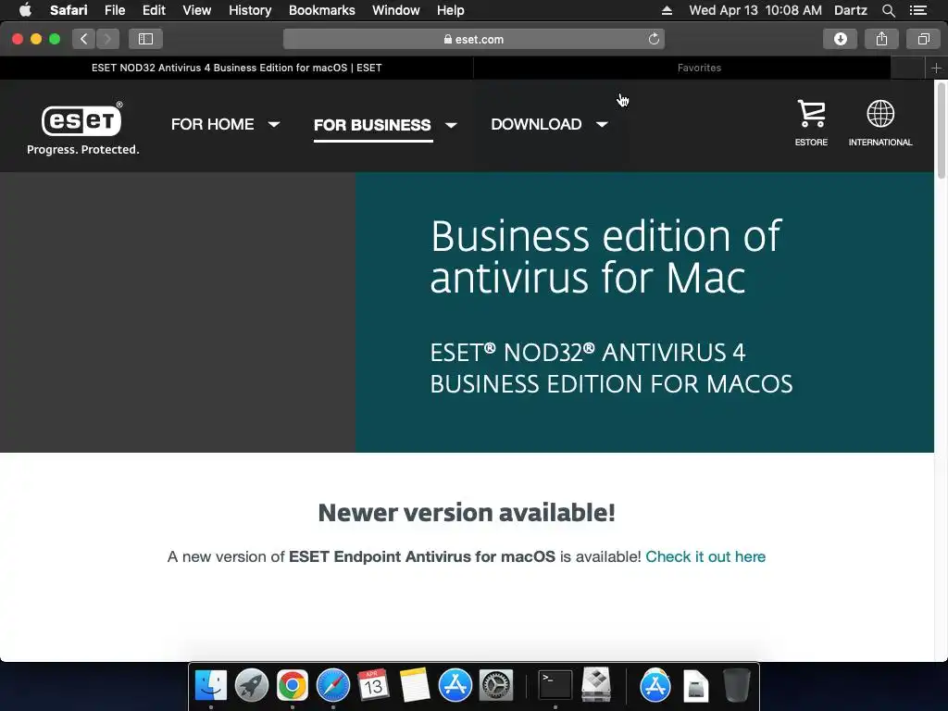Open the Edit menu
Viewport: 948px width, 711px height.
click(x=154, y=10)
